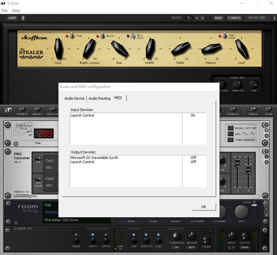The image size is (277, 255).
Task: Open the Help menu
Action: click(16, 11)
